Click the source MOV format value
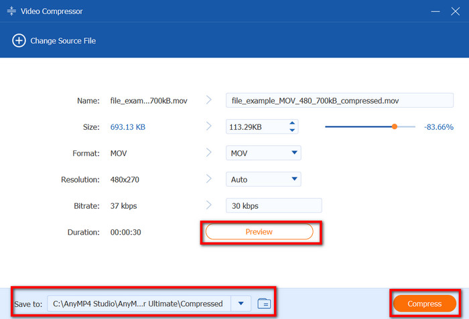469x319 pixels. click(x=119, y=153)
